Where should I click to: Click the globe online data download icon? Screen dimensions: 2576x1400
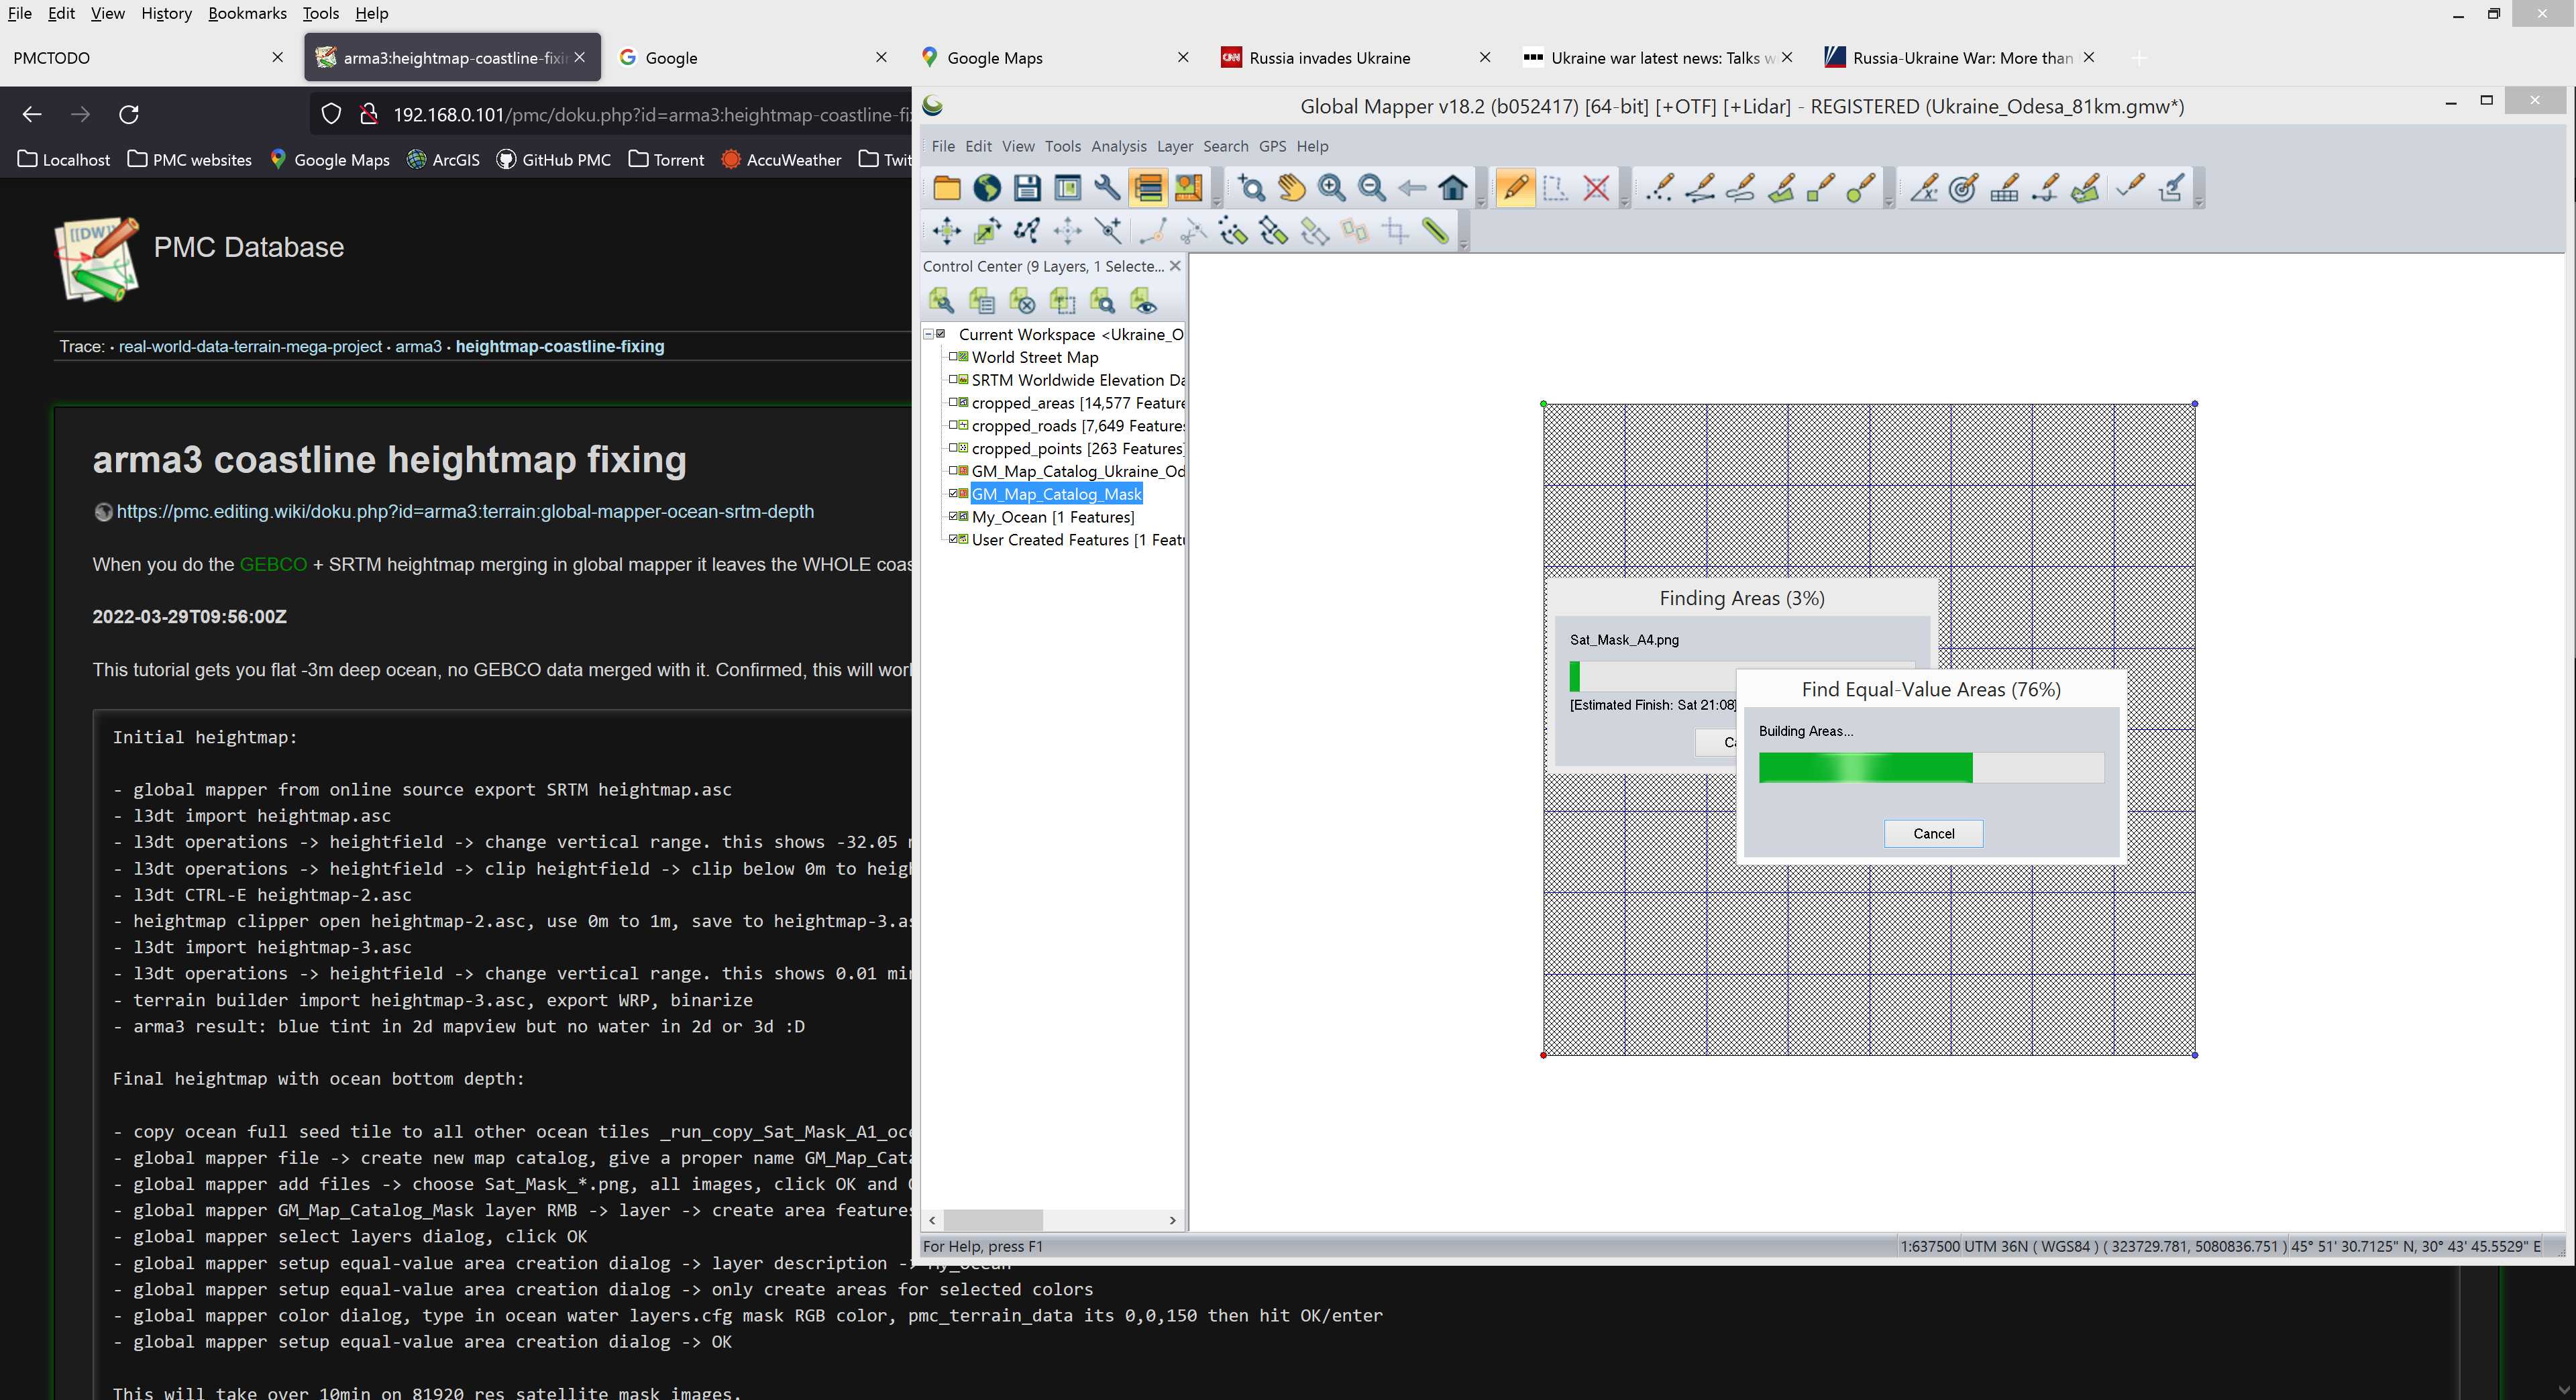click(x=987, y=188)
